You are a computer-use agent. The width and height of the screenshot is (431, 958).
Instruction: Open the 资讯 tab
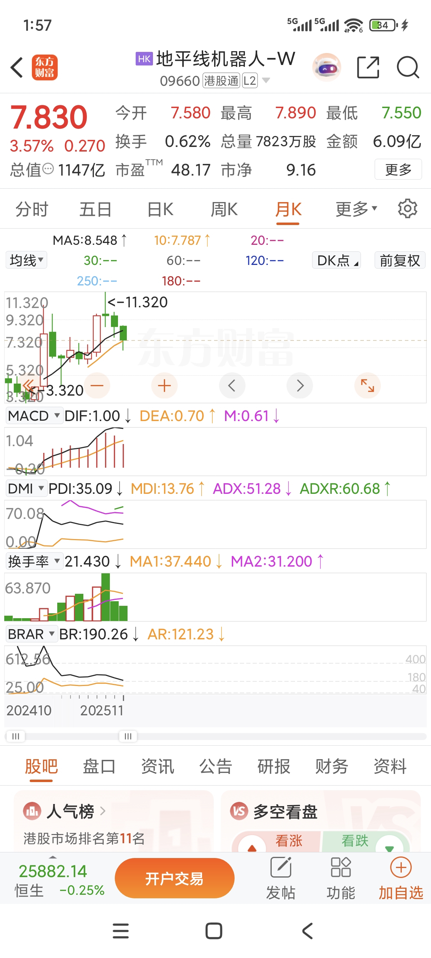[158, 767]
